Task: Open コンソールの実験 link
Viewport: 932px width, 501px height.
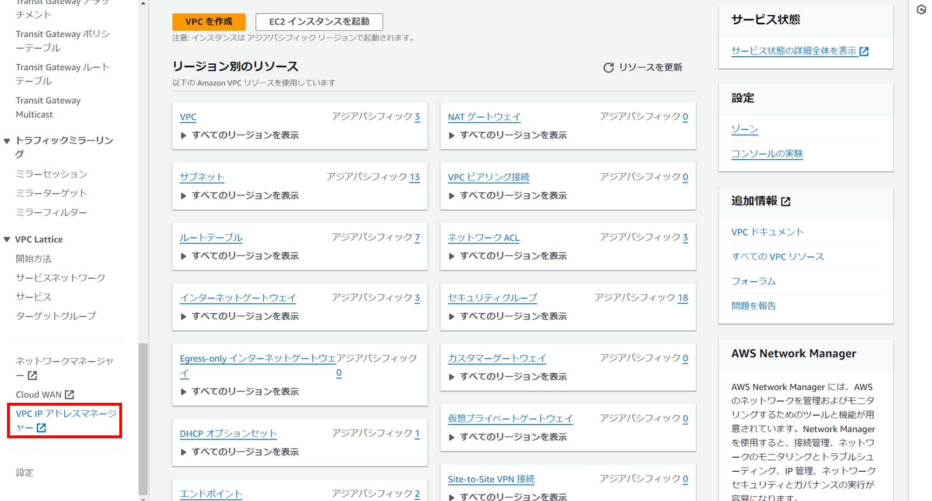Action: 767,154
